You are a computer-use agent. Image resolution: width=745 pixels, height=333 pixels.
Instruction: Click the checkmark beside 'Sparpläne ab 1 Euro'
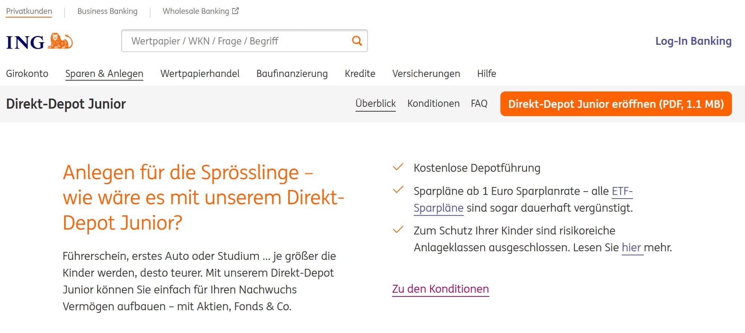pos(398,190)
